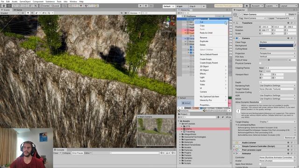Expand the Materials folder in Project
The width and height of the screenshot is (299, 168).
pos(180,142)
